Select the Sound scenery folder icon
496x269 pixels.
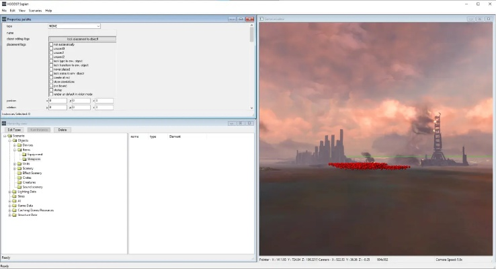(19, 186)
